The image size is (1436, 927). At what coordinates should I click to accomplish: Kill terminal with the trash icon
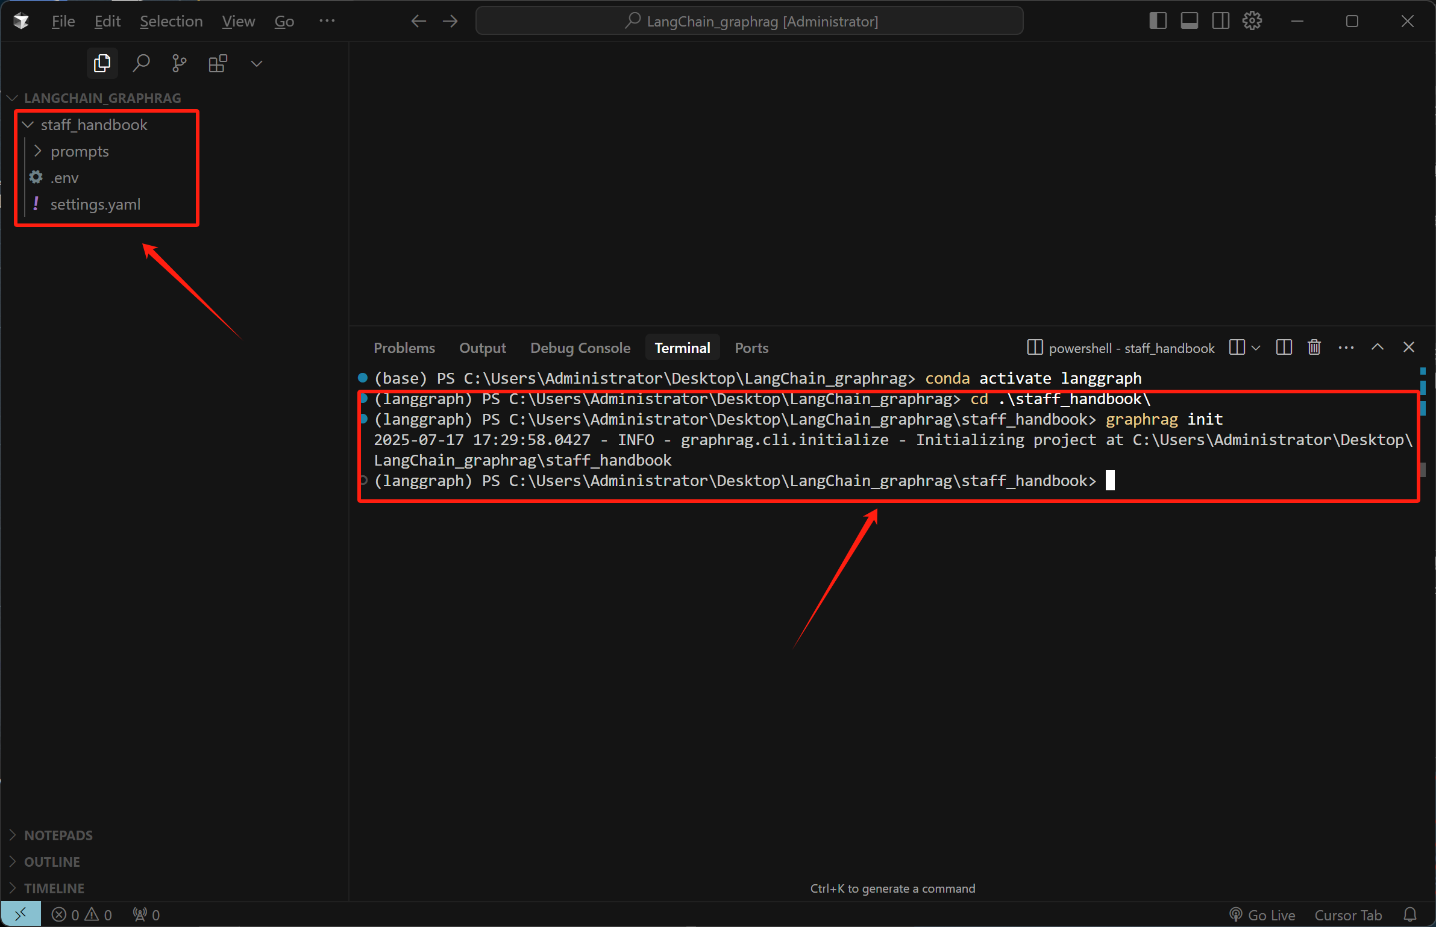coord(1314,348)
